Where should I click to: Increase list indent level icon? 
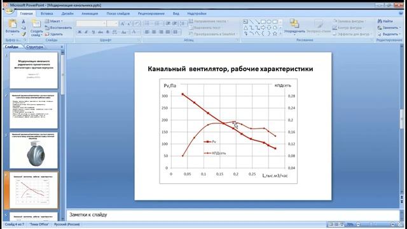[x=175, y=24]
